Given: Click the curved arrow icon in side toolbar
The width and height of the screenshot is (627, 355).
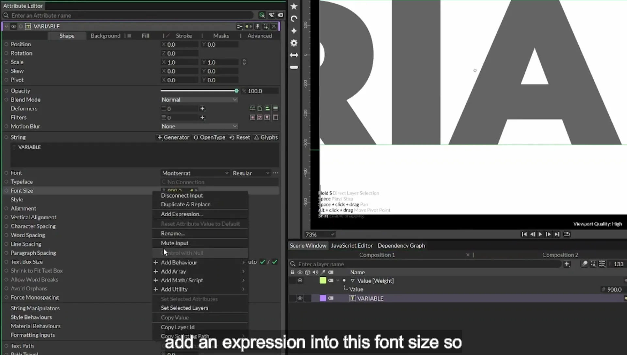Looking at the screenshot, I should click(x=294, y=19).
